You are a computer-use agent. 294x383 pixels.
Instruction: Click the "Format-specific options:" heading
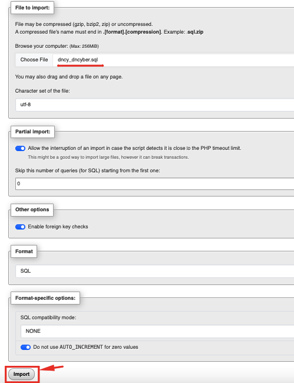pos(45,298)
